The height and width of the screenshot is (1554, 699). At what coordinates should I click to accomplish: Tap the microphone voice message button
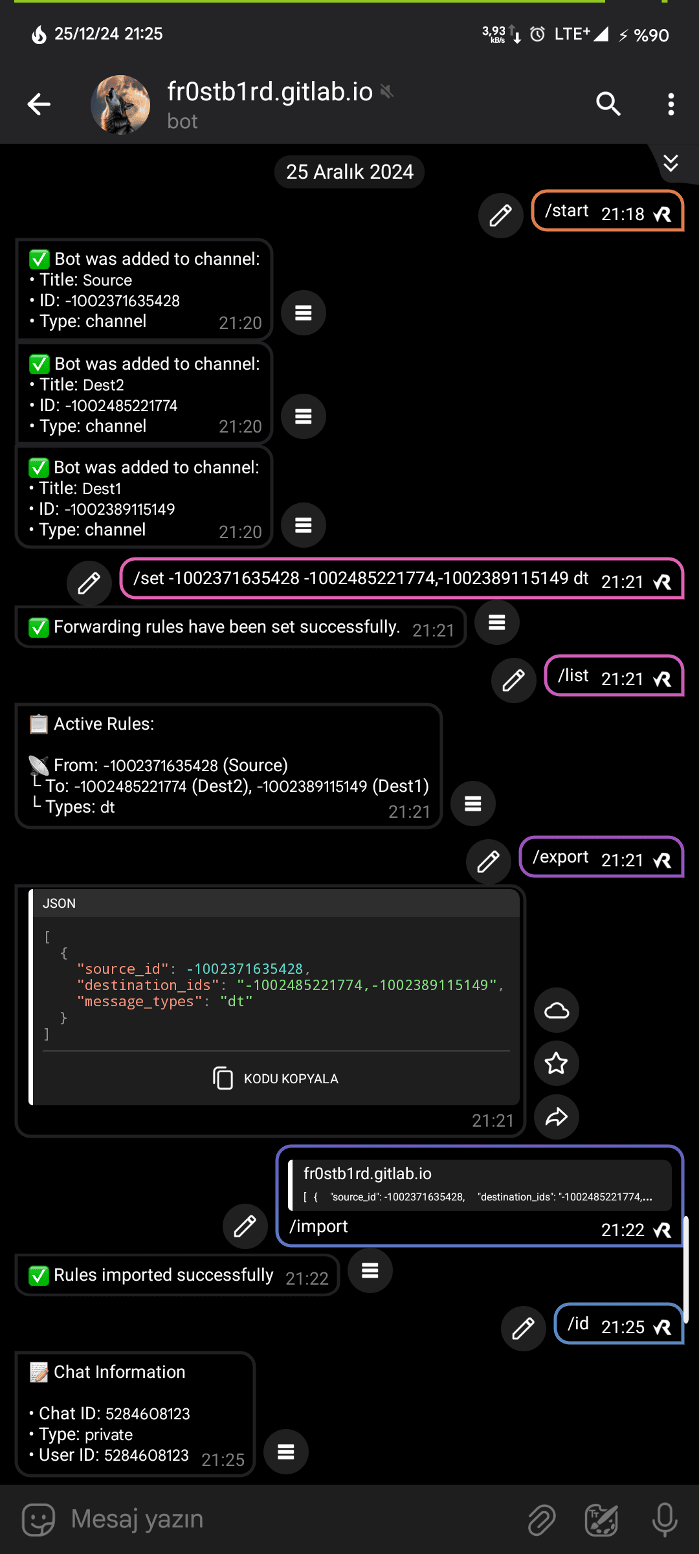(x=665, y=1520)
